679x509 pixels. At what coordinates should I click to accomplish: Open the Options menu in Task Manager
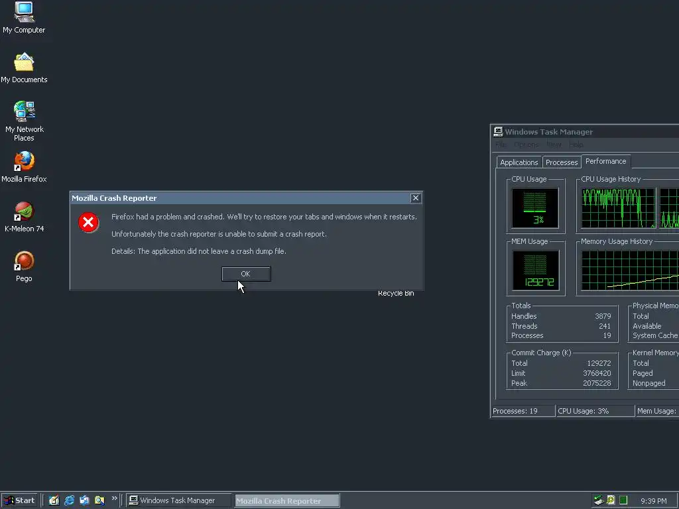click(x=526, y=144)
